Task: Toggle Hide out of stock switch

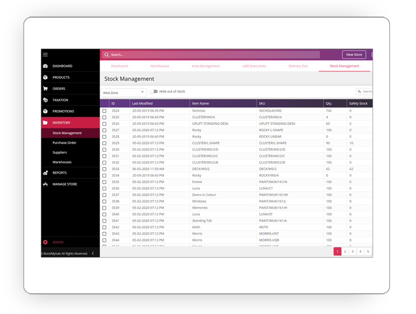Action: pyautogui.click(x=153, y=91)
